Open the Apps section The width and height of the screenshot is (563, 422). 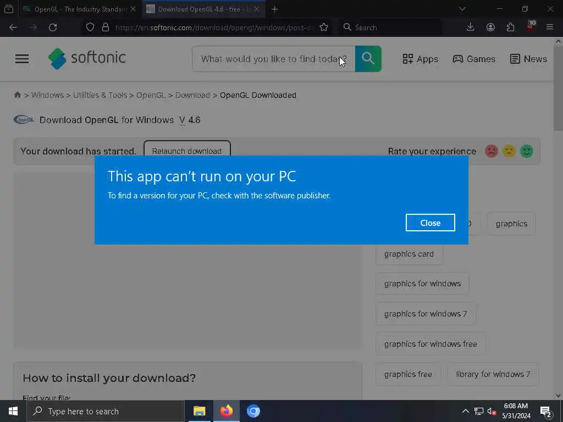coord(420,59)
